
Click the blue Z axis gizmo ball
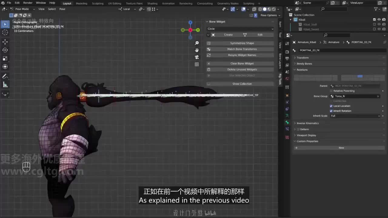point(190,22)
